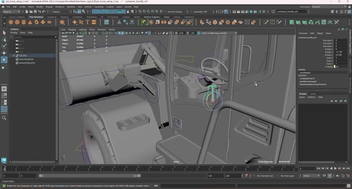The width and height of the screenshot is (352, 189).
Task: Switch to four-pane viewport layout
Action: tap(4, 96)
